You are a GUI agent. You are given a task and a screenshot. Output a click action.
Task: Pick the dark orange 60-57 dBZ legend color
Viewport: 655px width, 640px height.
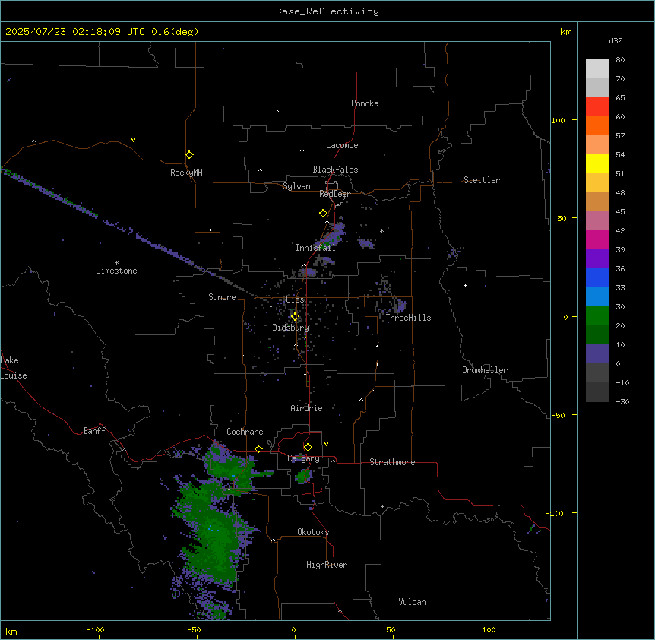(x=597, y=125)
